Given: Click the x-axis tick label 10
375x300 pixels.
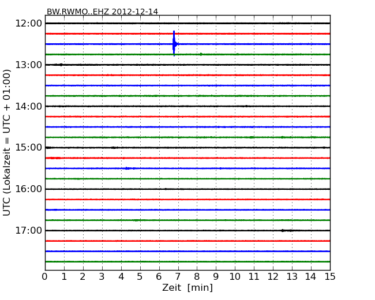Looking at the screenshot, I should pos(235,277).
